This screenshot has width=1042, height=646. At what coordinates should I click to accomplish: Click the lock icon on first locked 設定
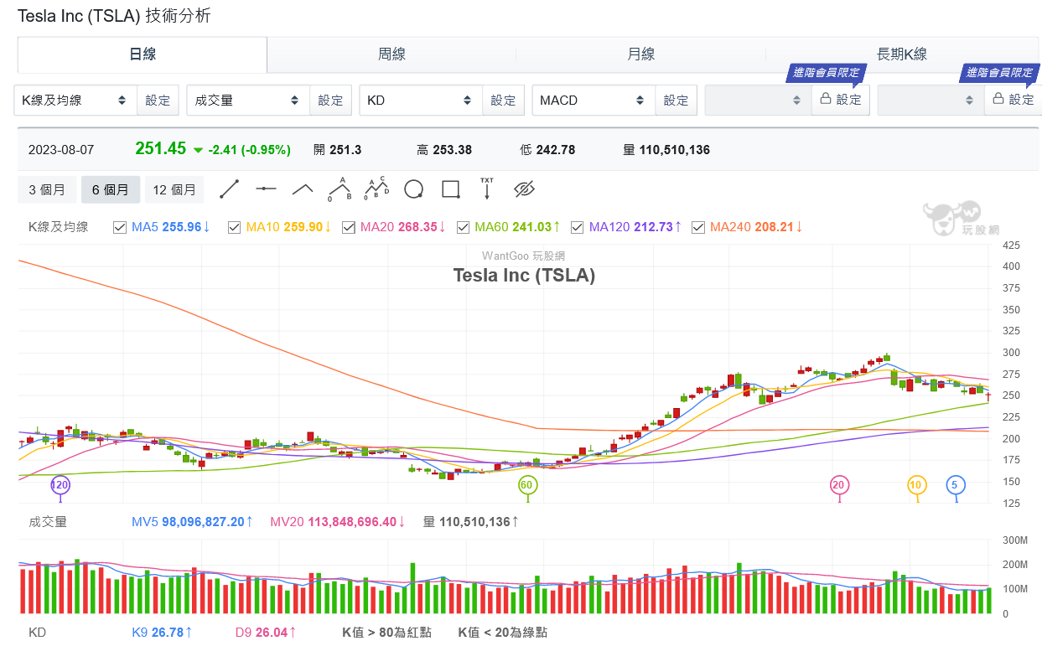tap(825, 99)
